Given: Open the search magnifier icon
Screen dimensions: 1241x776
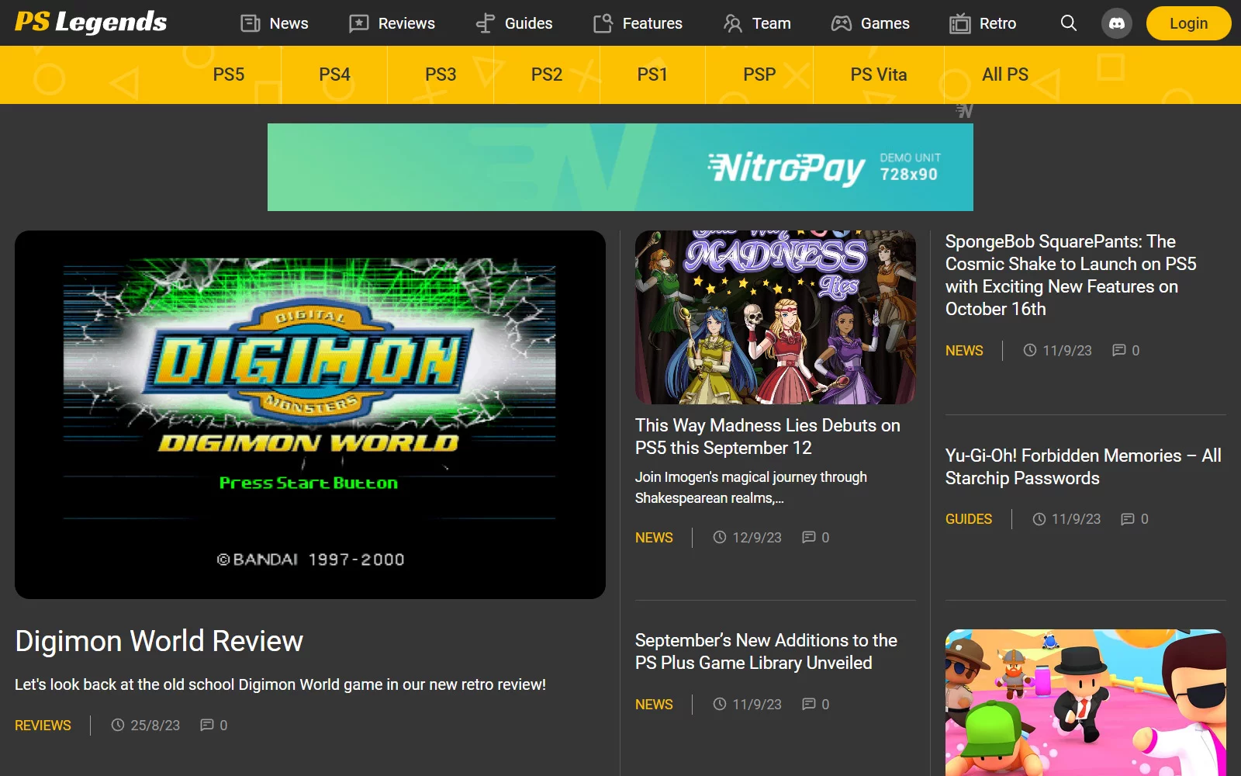Looking at the screenshot, I should tap(1069, 23).
